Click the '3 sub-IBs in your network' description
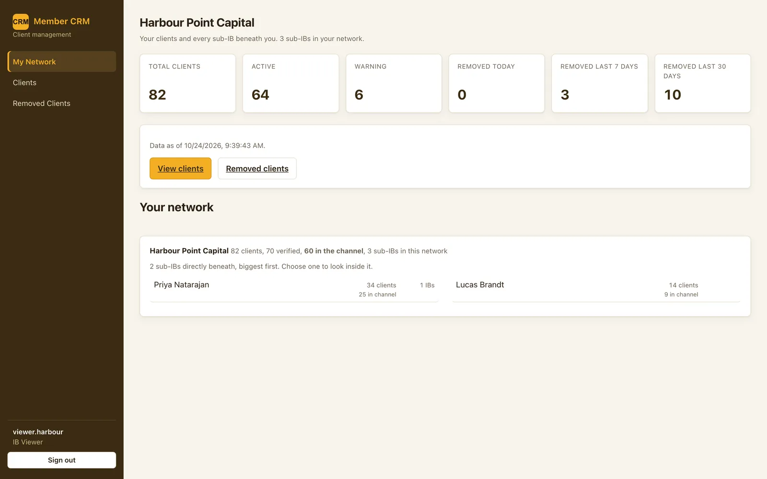 click(x=322, y=39)
